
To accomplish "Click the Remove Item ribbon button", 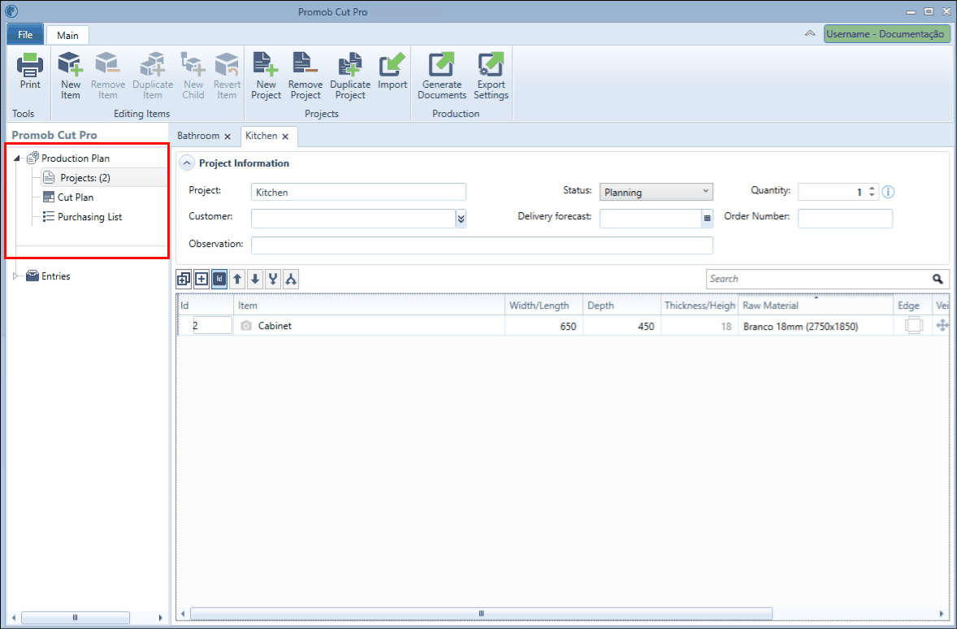I will click(x=108, y=76).
